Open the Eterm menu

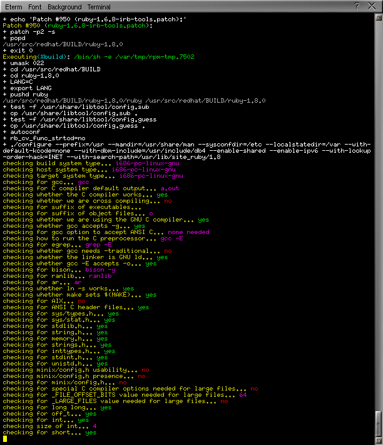click(14, 7)
